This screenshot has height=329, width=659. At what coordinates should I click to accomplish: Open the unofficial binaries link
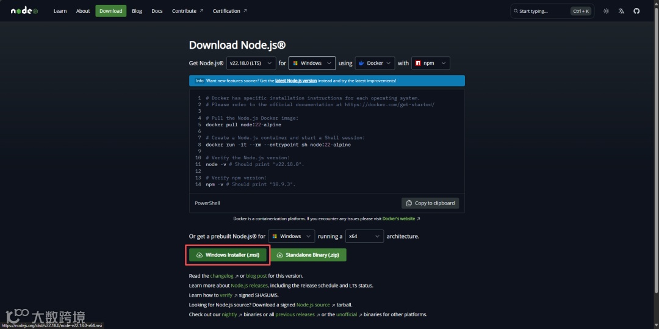tap(349, 315)
